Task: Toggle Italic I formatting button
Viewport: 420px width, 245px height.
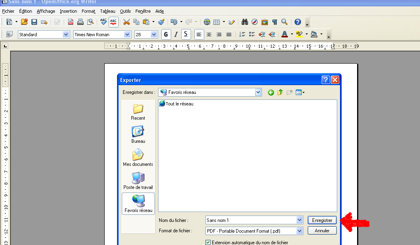Action: (176, 35)
